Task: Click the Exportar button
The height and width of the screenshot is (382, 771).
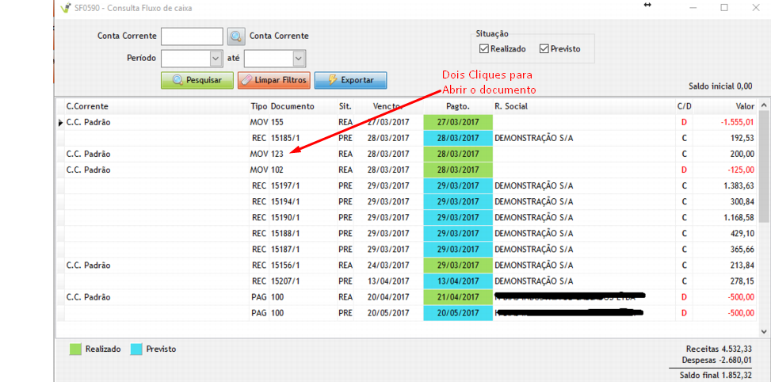Action: 350,80
